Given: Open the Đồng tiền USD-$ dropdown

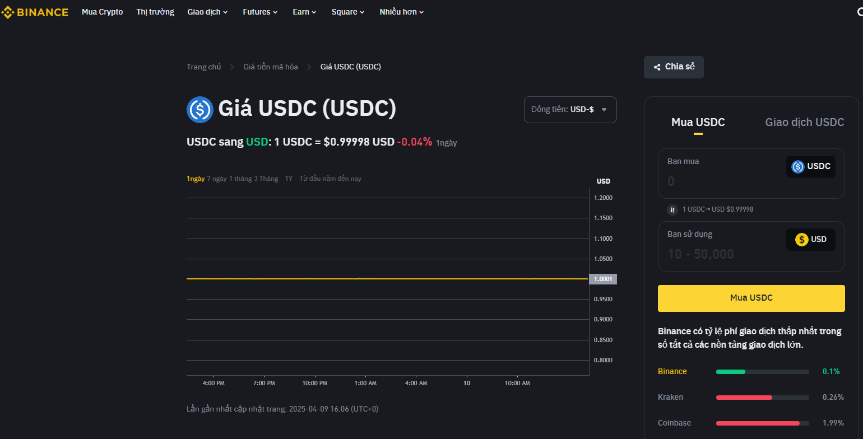Looking at the screenshot, I should pyautogui.click(x=570, y=110).
